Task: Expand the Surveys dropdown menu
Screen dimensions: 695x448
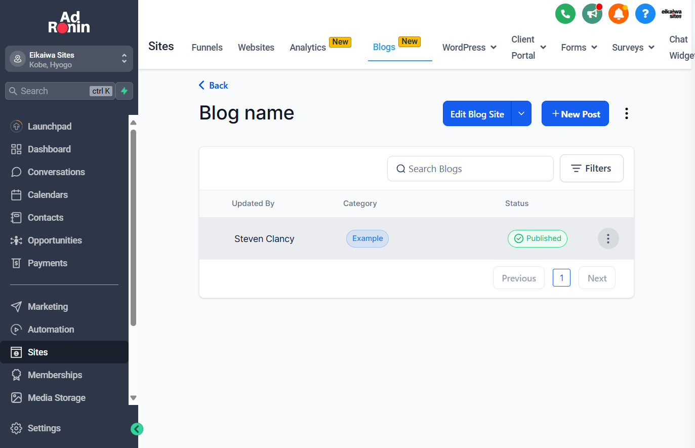Action: pyautogui.click(x=633, y=48)
